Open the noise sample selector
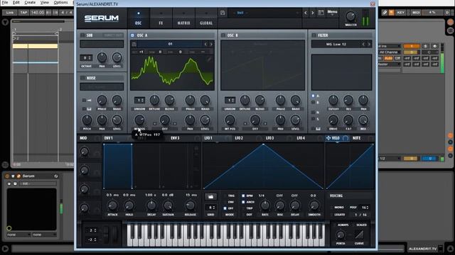 pyautogui.click(x=102, y=86)
